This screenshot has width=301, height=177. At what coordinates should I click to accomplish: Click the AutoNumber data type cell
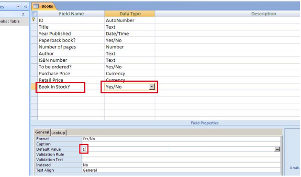tap(130, 21)
